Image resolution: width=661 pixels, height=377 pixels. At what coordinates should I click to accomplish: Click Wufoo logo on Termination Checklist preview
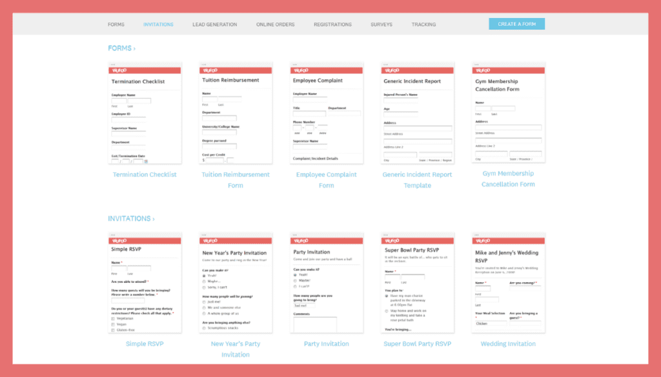click(x=119, y=71)
